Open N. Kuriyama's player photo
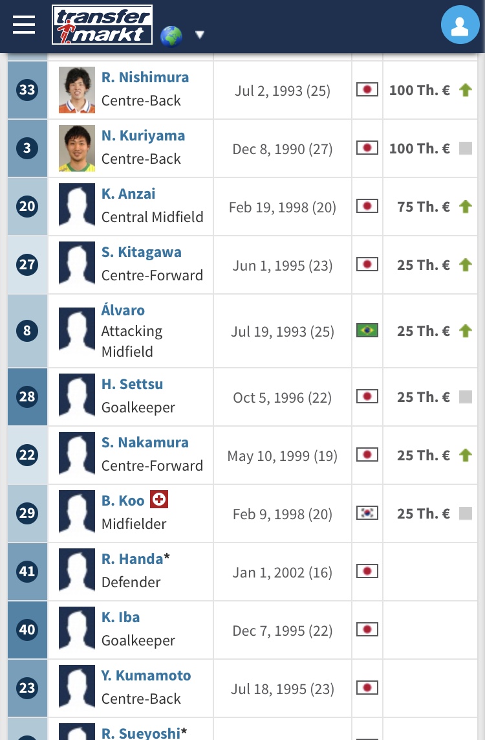 click(77, 148)
